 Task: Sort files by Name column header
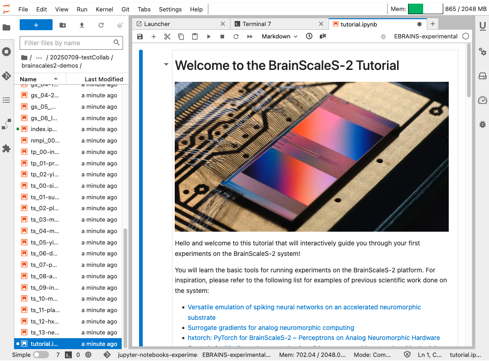pos(28,79)
